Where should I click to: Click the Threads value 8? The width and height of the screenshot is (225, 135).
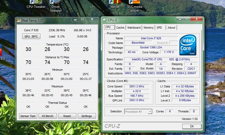click(193, 111)
